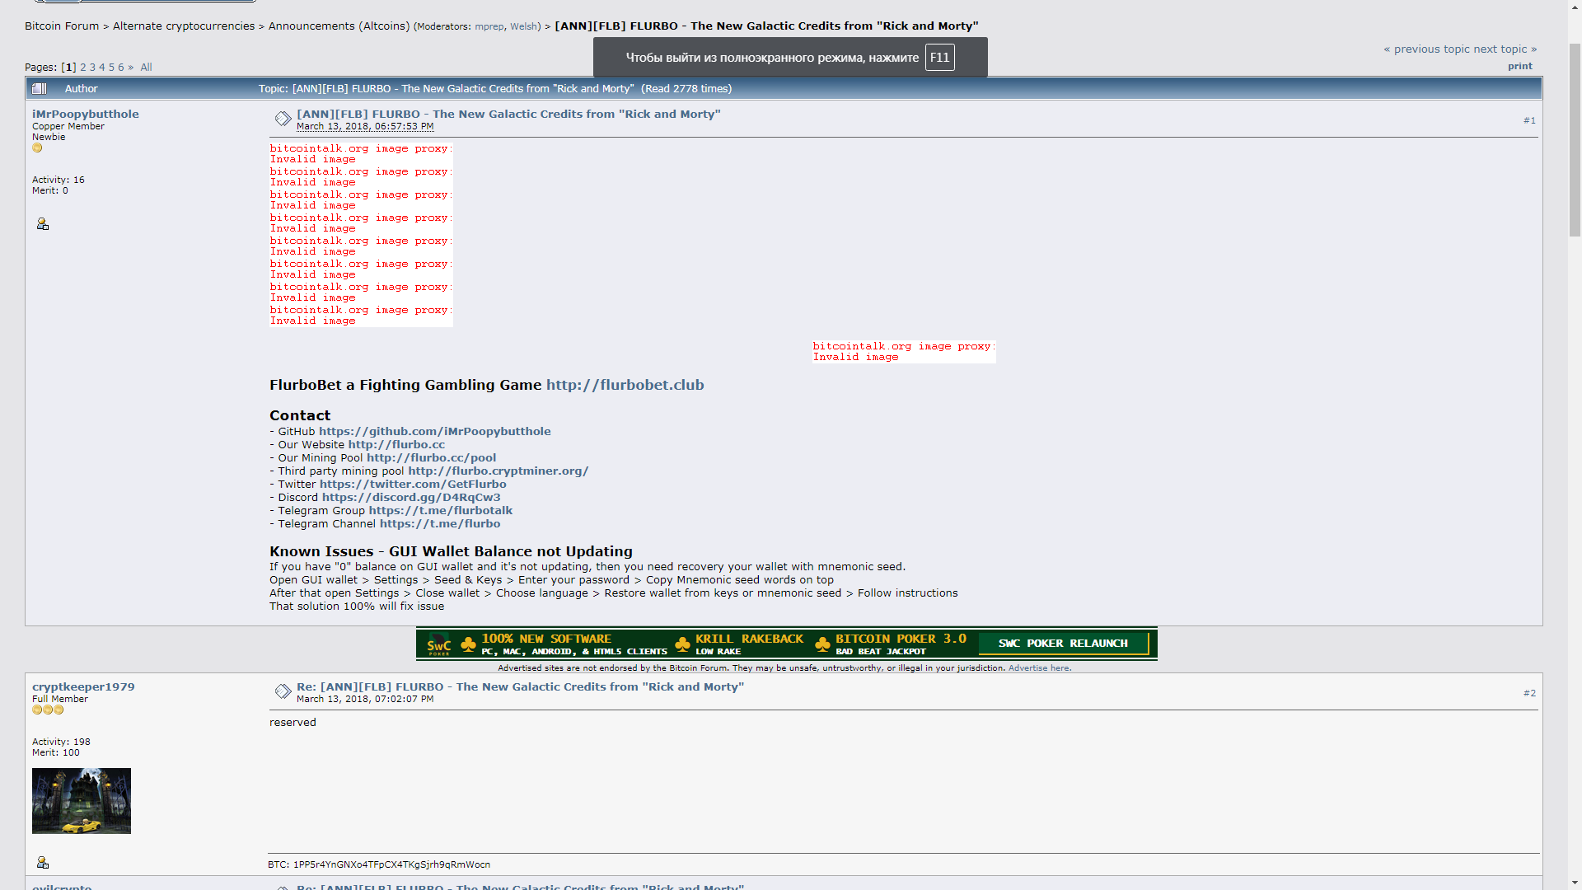Click the post icon beside cryptkeeper1979's reply title

pos(283,691)
